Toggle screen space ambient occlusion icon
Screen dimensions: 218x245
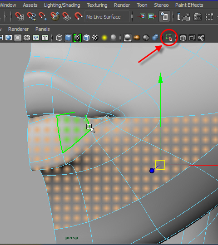pos(128,38)
